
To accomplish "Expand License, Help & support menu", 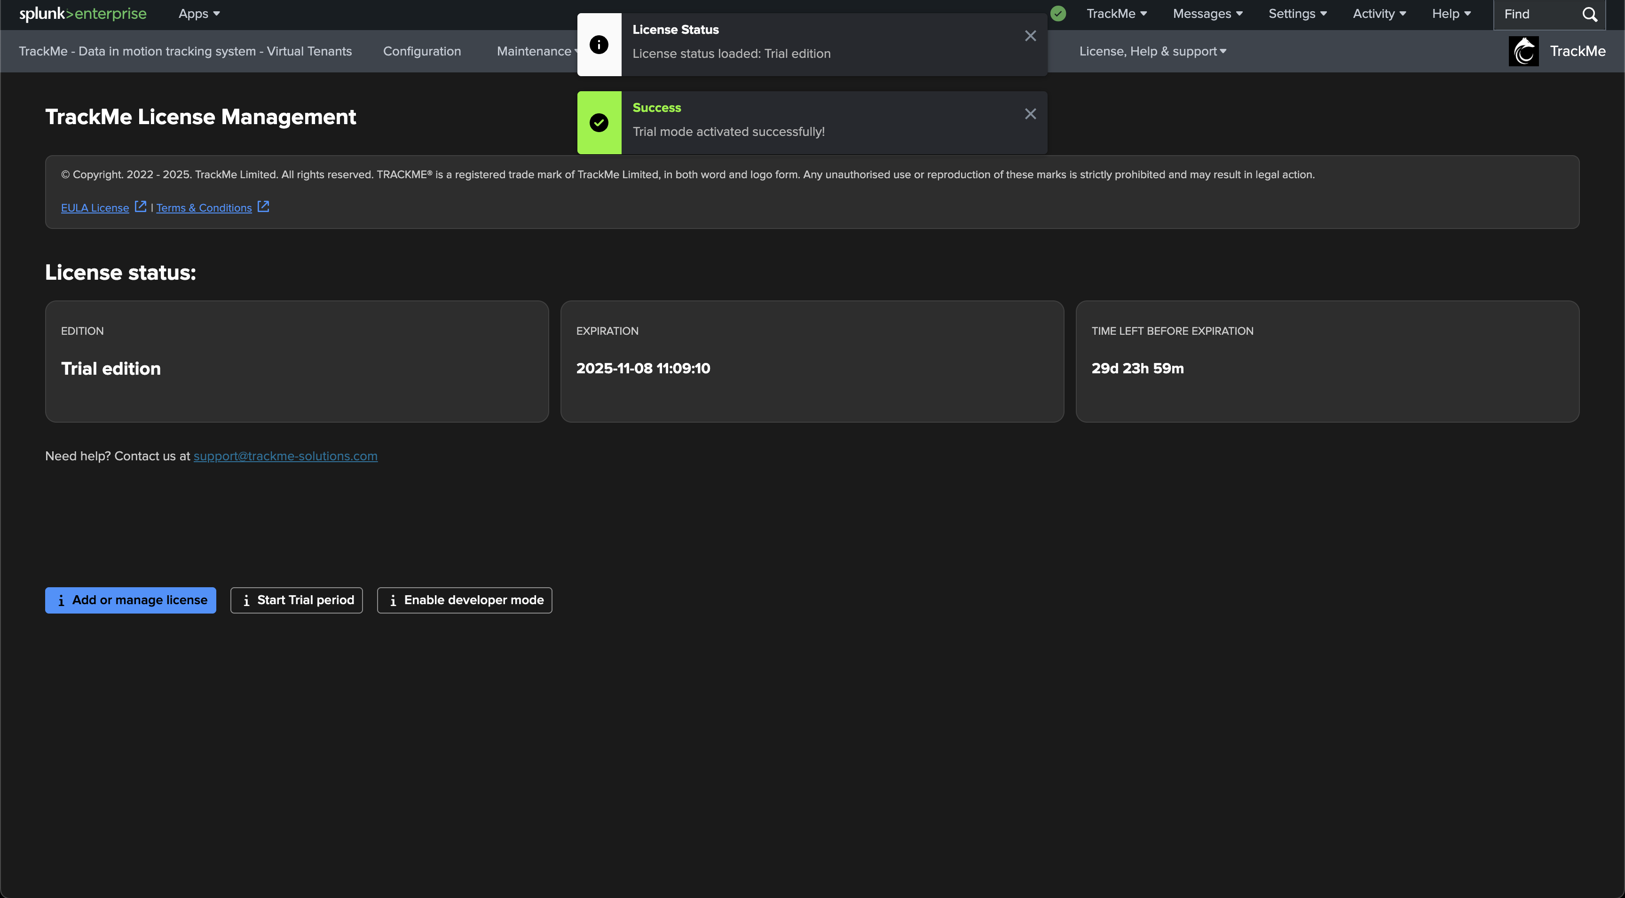I will click(1152, 51).
